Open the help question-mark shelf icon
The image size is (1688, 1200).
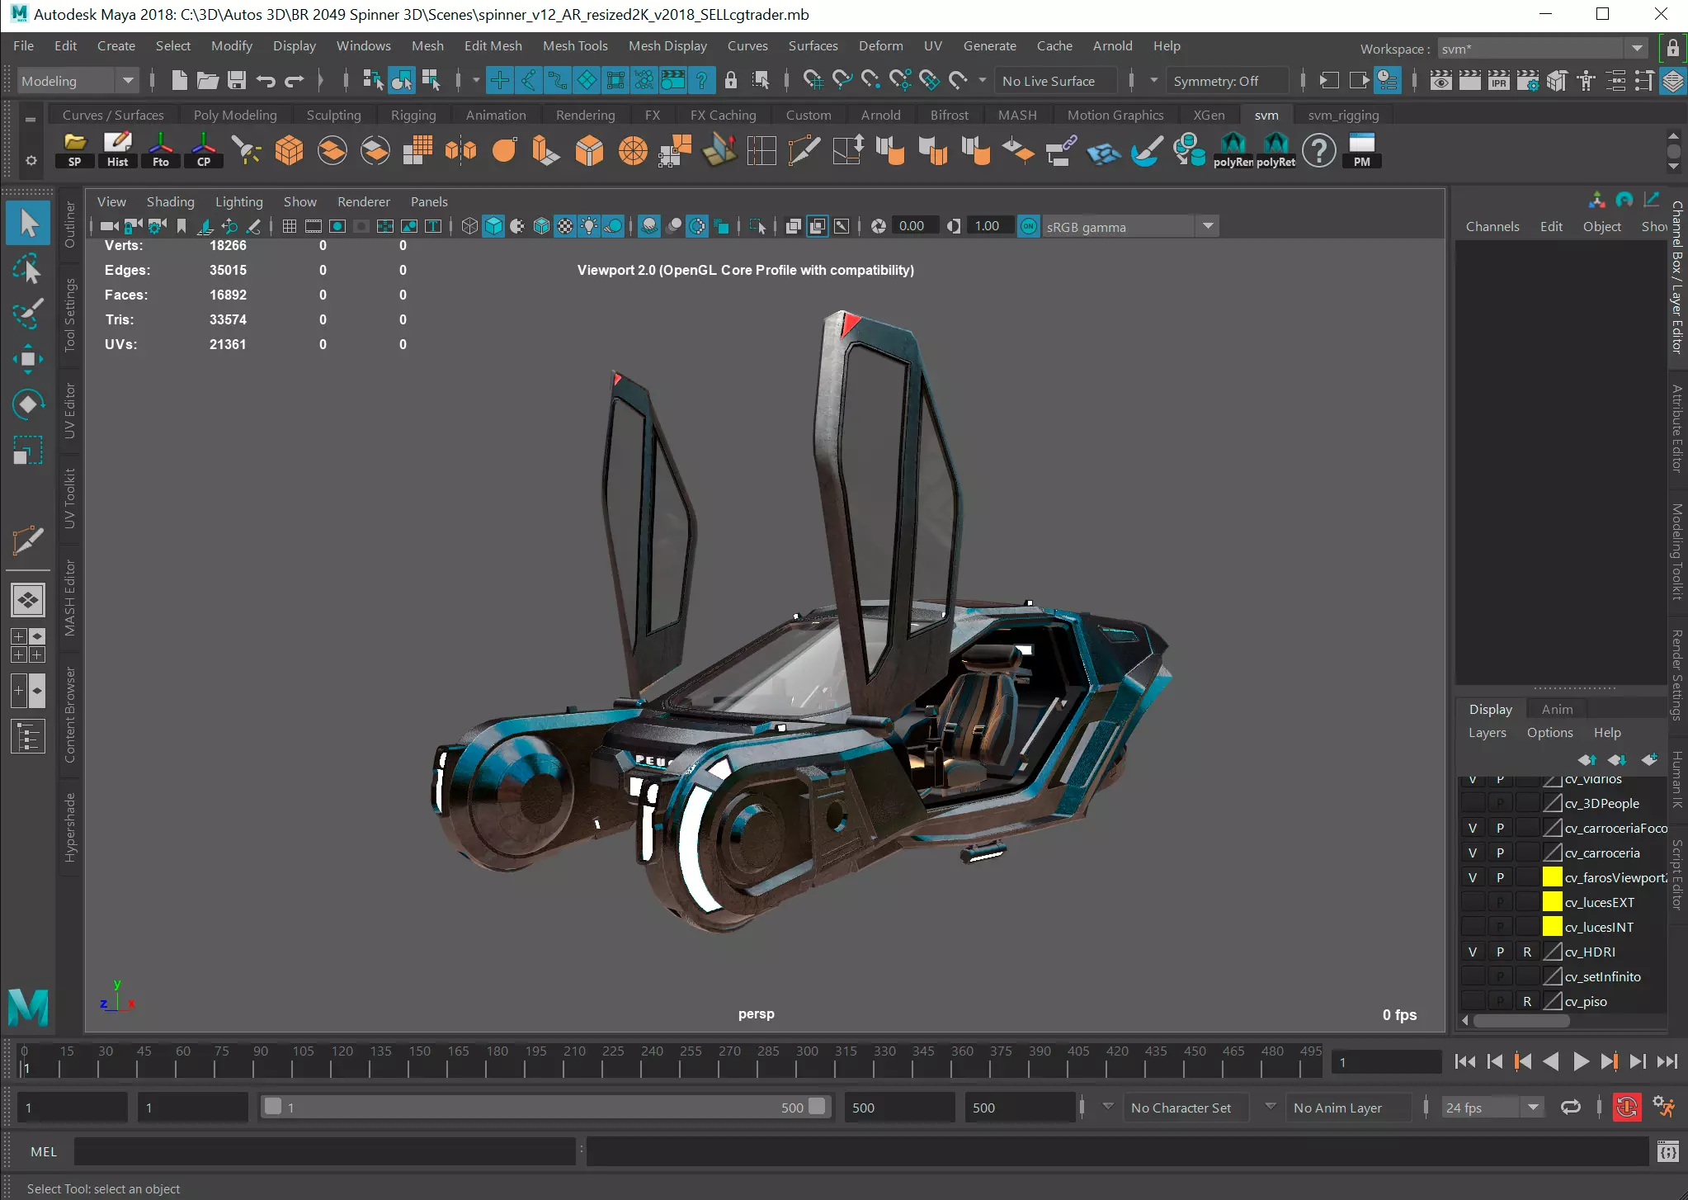(1318, 150)
